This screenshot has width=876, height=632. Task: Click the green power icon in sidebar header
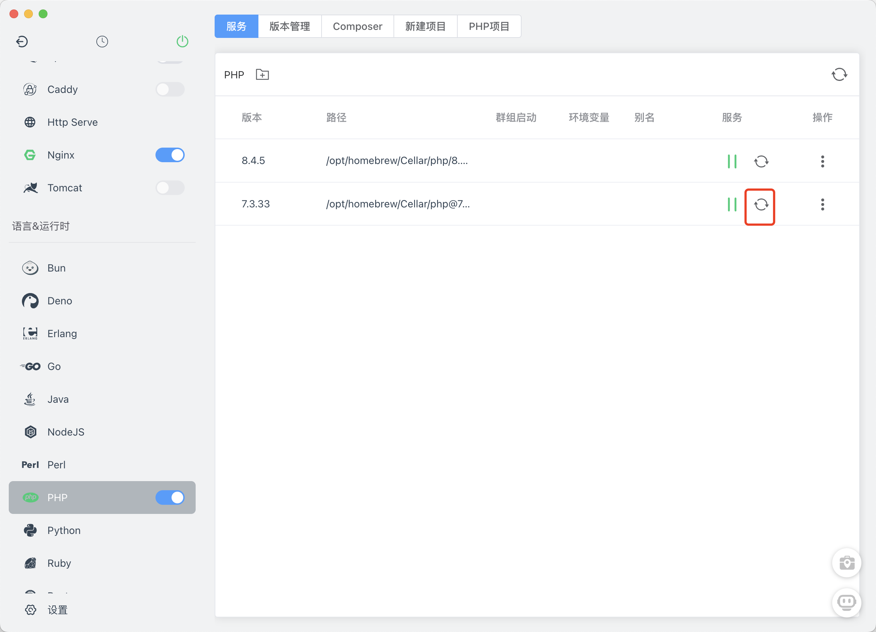[182, 41]
